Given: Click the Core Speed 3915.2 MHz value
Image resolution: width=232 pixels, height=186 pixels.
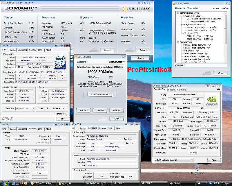Looking at the screenshot, I should [24, 91].
